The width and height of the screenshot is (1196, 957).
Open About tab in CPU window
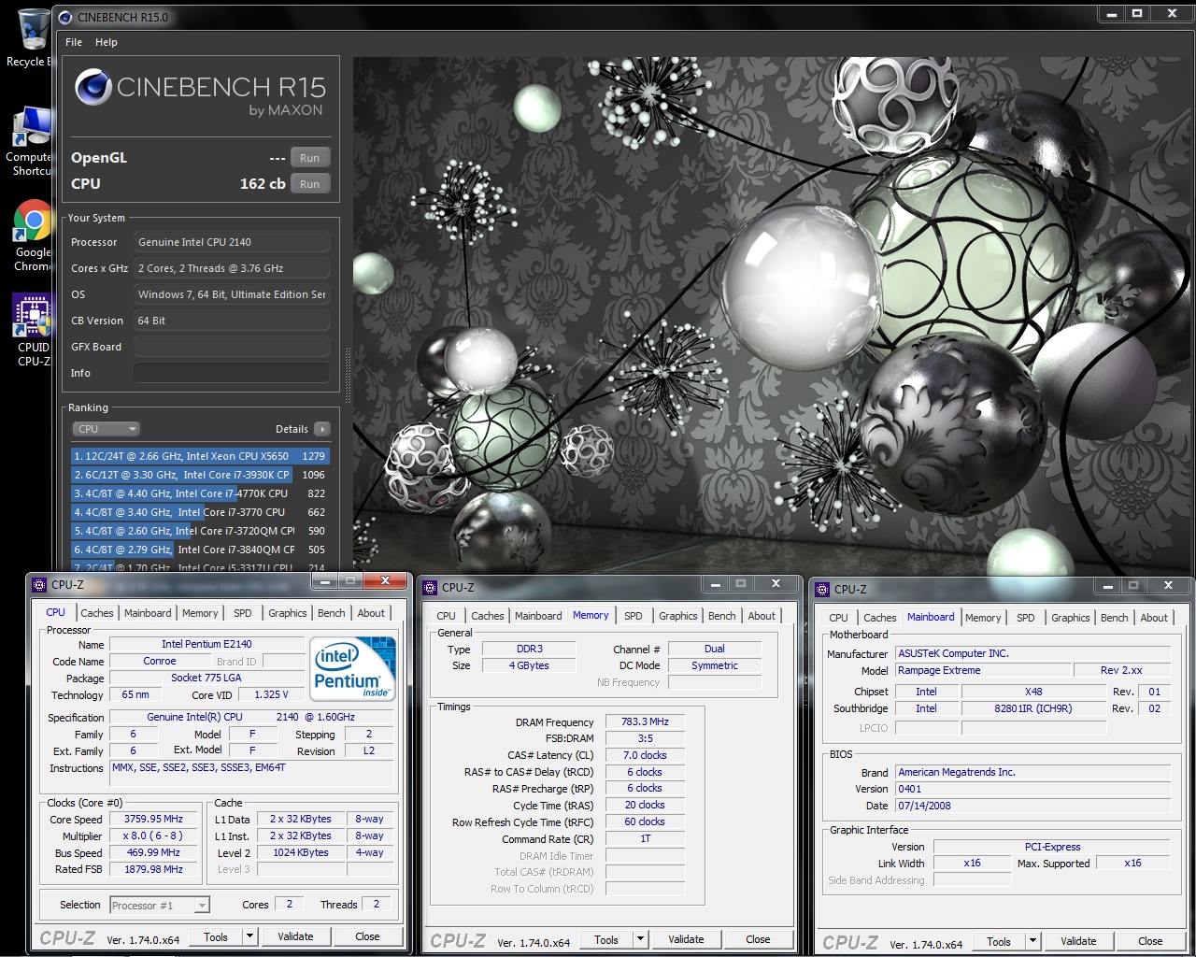click(x=371, y=613)
